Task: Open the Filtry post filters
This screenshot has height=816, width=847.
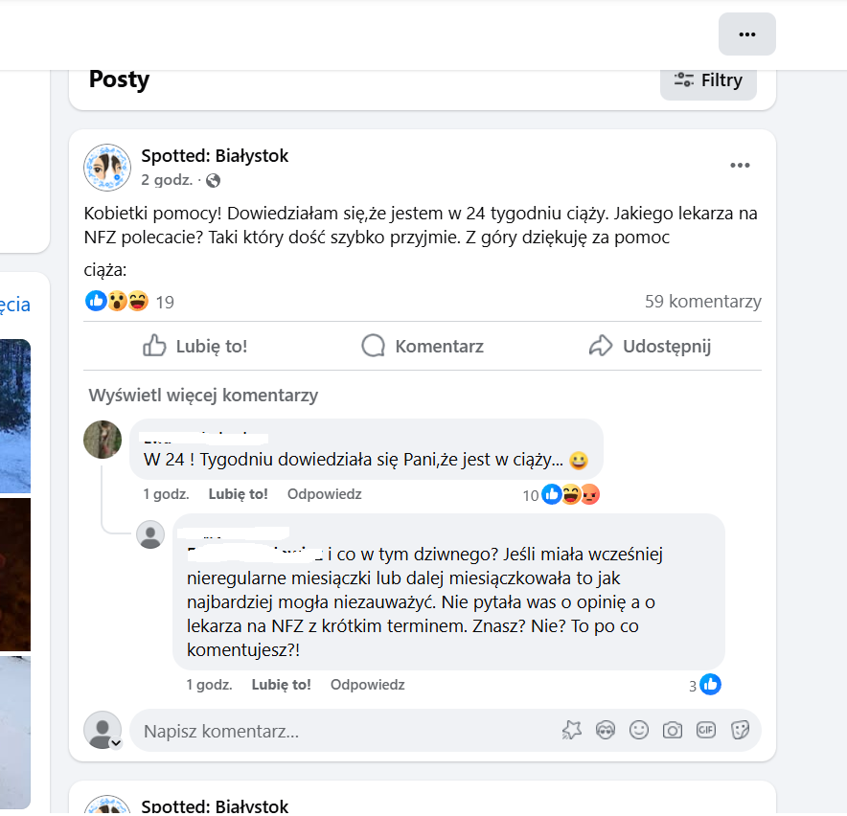Action: (x=708, y=80)
